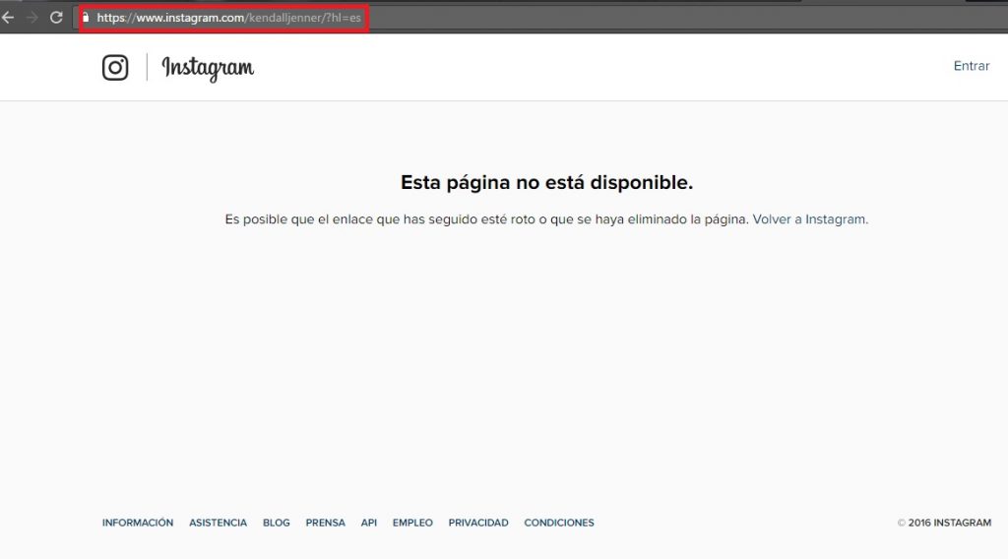Click the browser back arrow

pyautogui.click(x=8, y=18)
